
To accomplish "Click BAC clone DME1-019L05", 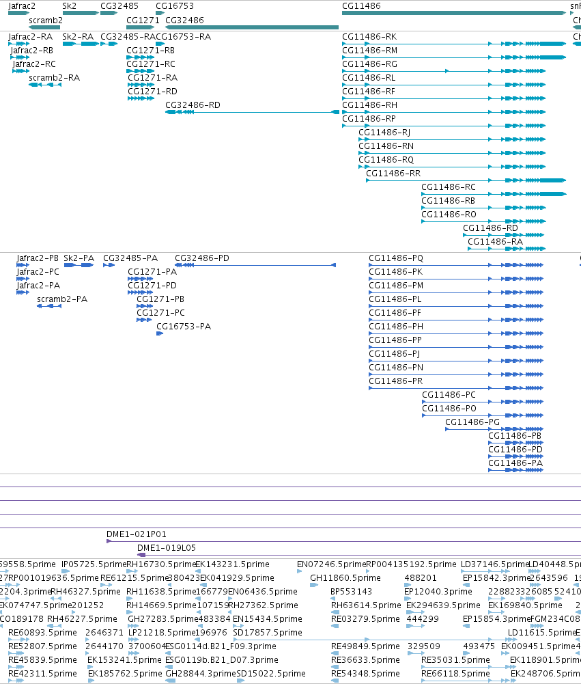I will [x=167, y=548].
